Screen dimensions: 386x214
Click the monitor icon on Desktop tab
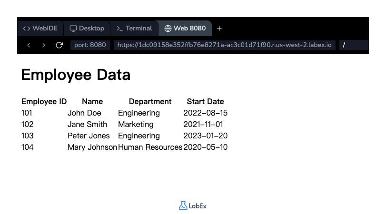coord(73,29)
